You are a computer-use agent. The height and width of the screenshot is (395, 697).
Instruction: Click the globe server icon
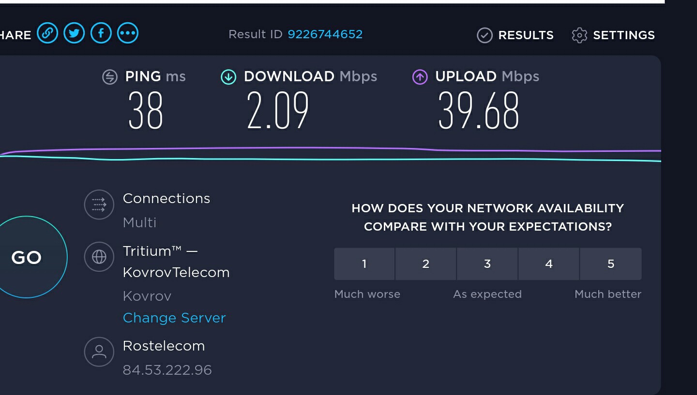click(x=99, y=257)
